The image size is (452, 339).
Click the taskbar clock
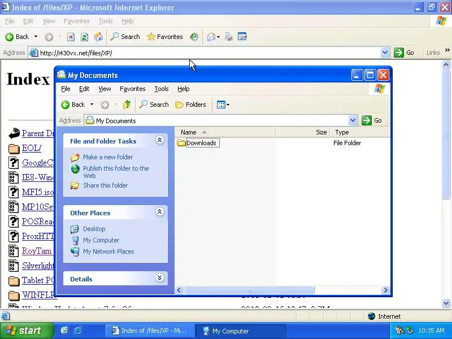(x=431, y=331)
